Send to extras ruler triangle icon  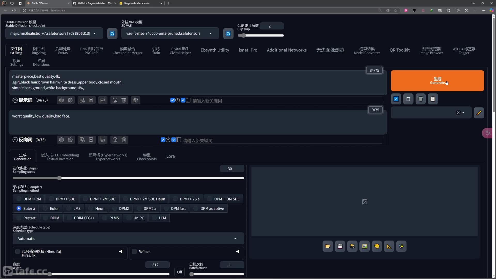tap(389, 246)
